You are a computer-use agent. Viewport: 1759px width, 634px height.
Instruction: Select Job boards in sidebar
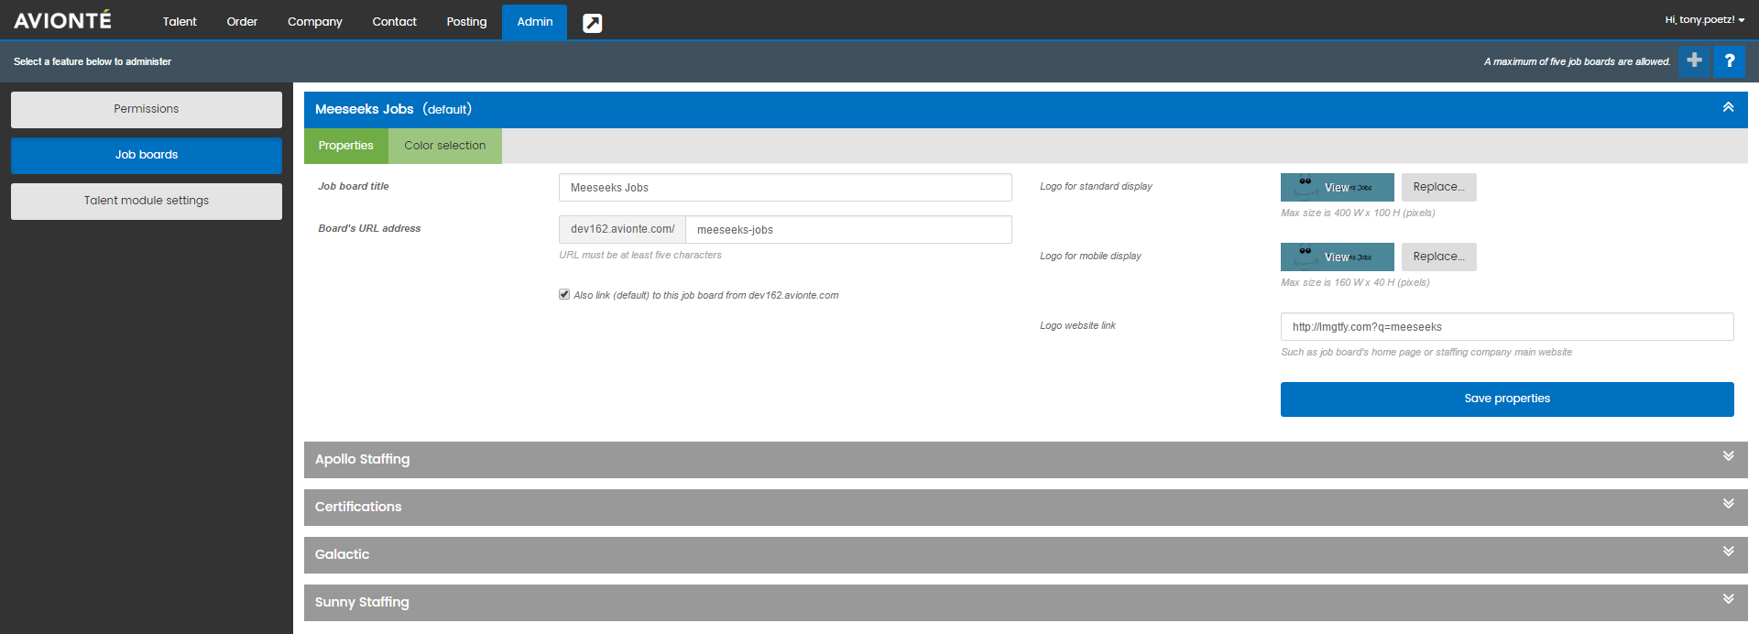click(x=147, y=155)
